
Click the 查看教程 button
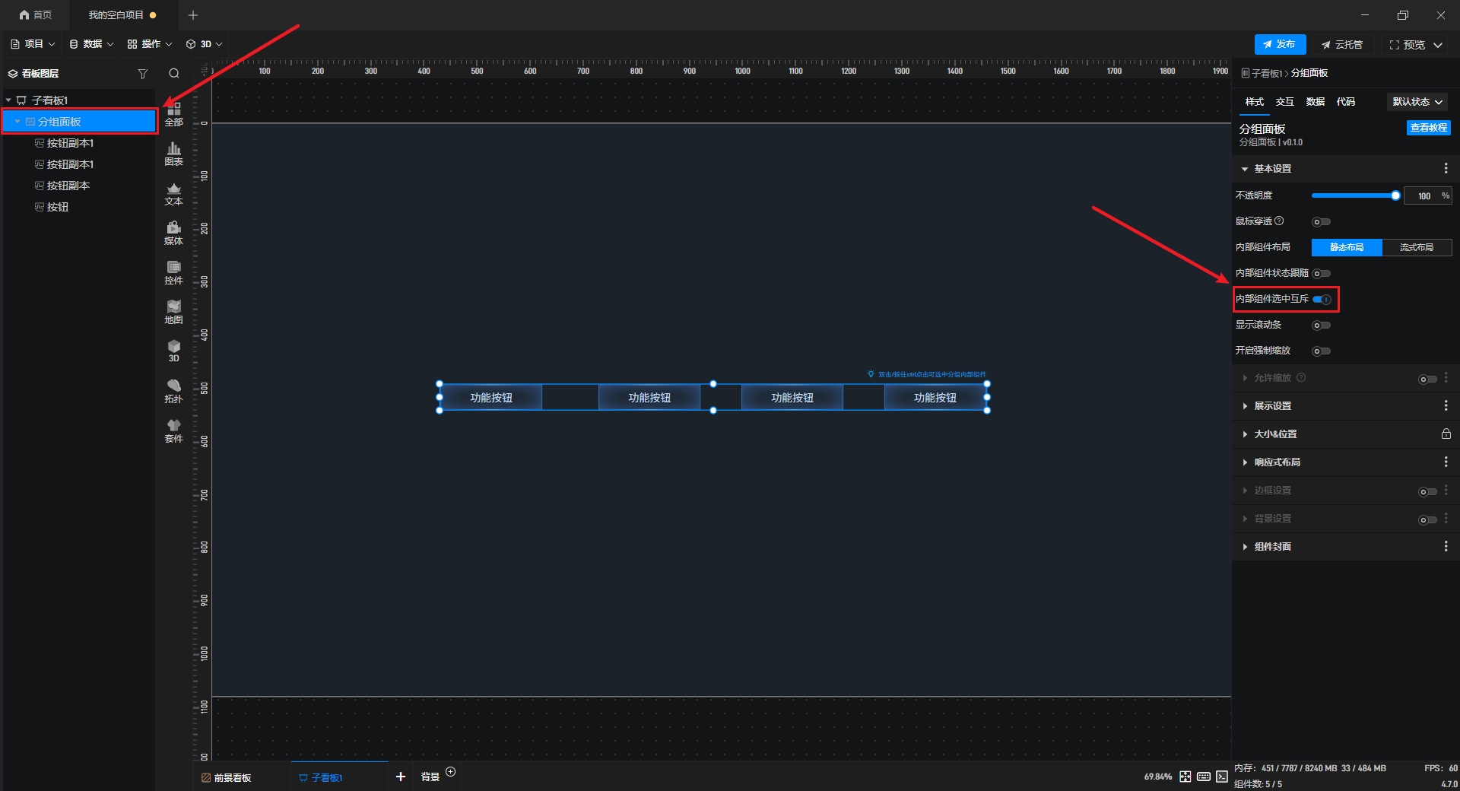[x=1428, y=128]
